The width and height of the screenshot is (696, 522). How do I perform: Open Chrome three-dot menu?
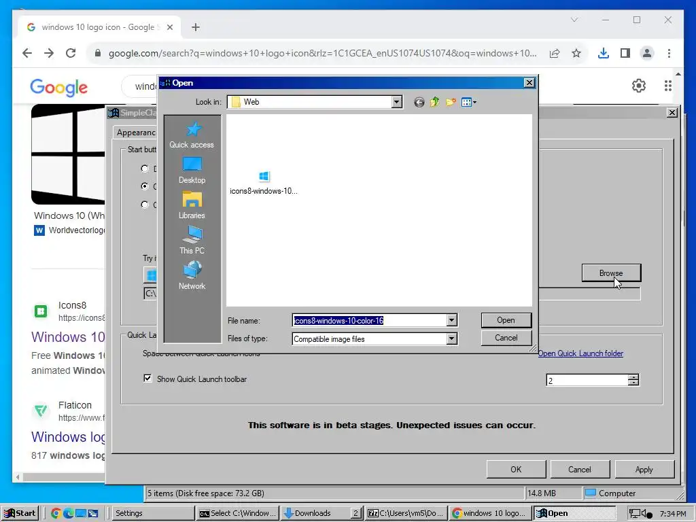click(669, 53)
